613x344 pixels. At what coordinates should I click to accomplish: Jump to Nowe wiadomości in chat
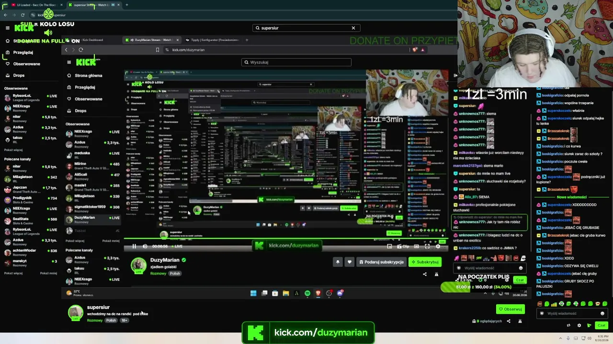click(x=572, y=197)
